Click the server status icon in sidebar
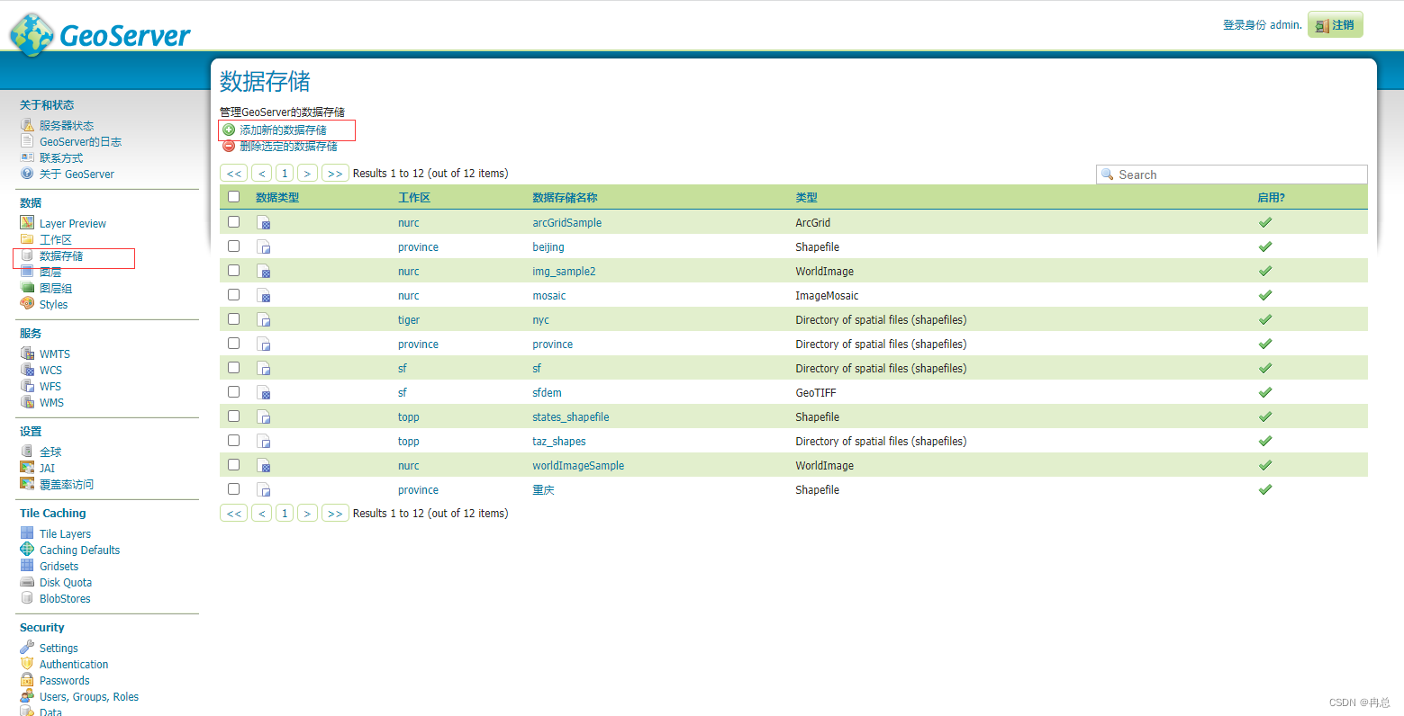Screen dimensions: 1404x716 [27, 125]
